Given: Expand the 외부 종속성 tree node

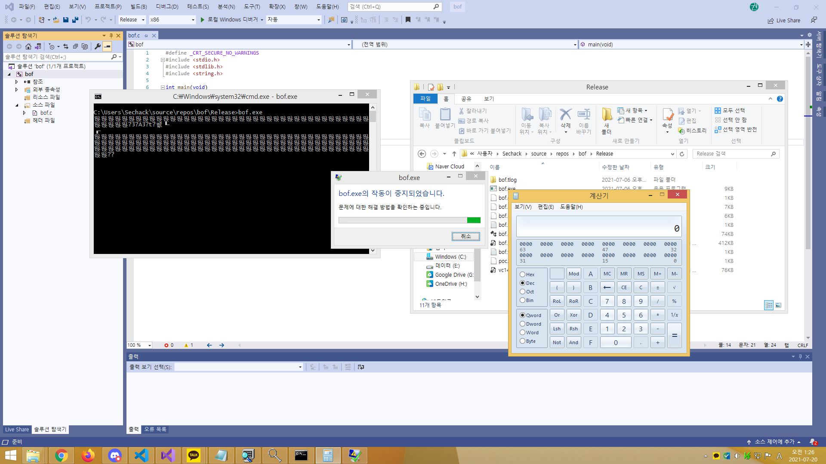Looking at the screenshot, I should 17,89.
